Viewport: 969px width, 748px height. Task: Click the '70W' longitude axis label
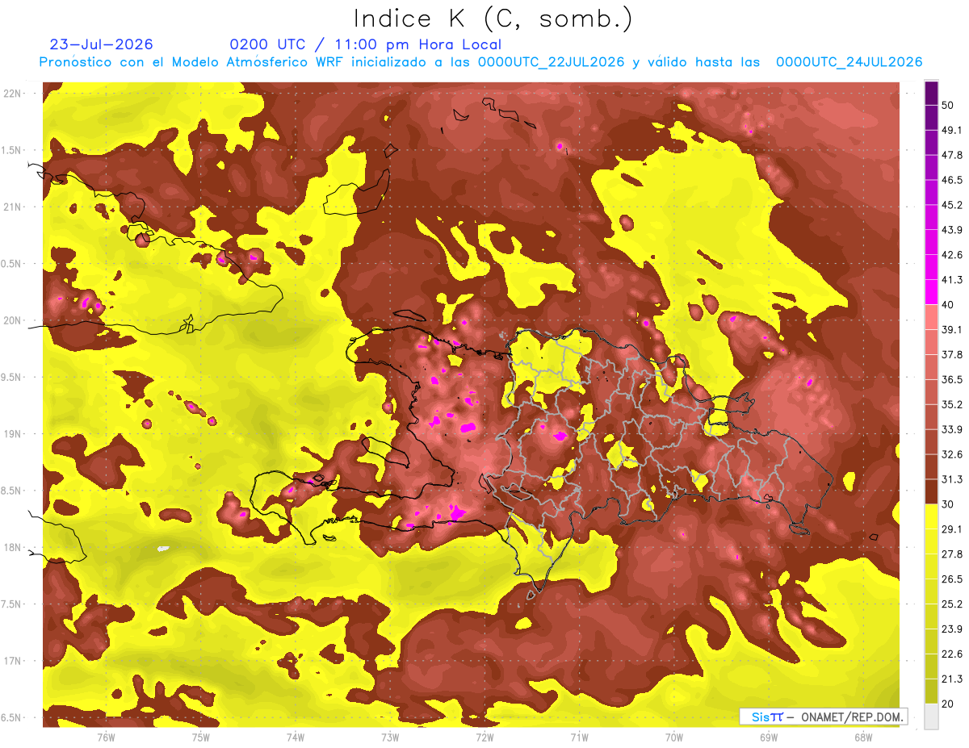pos(674,738)
